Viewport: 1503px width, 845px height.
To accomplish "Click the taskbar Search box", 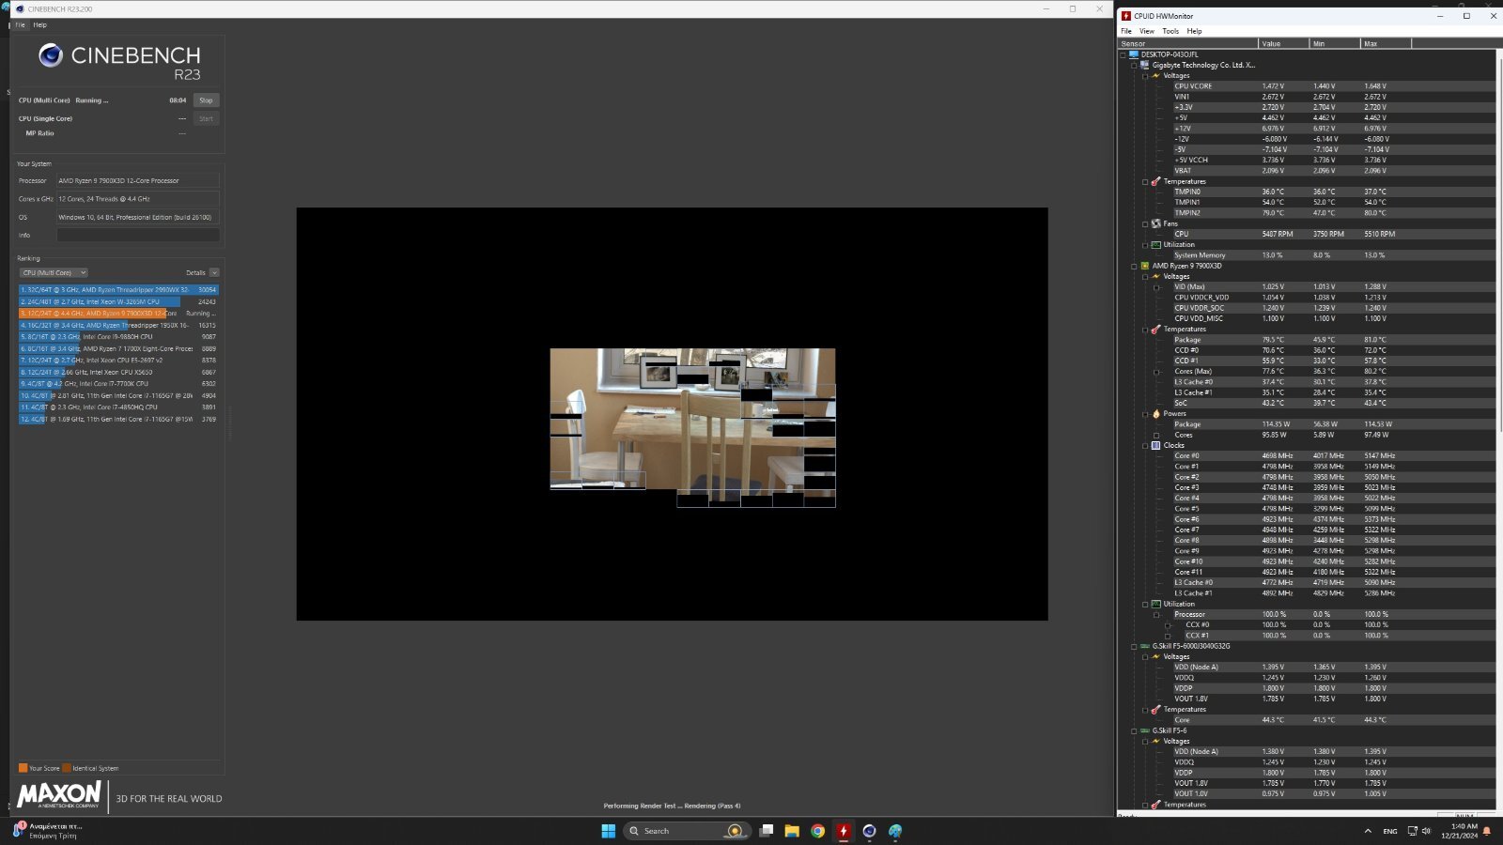I will click(x=687, y=831).
